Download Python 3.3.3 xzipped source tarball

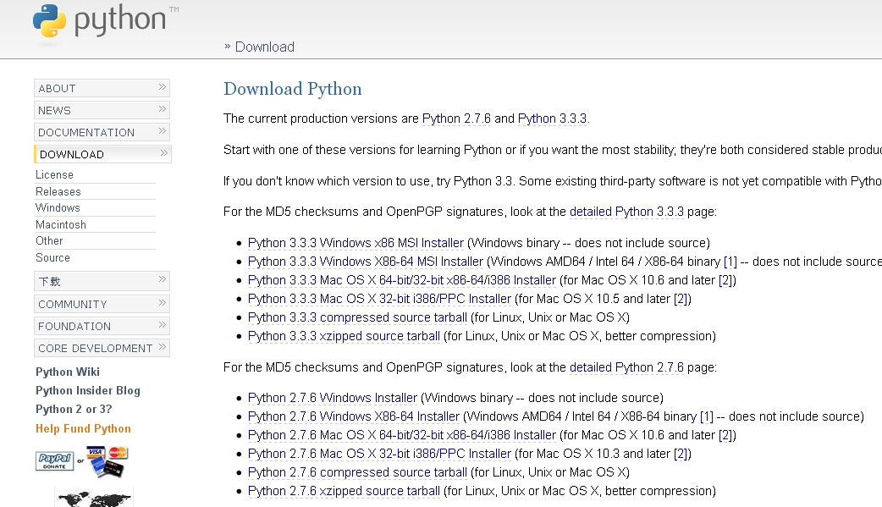[x=344, y=336]
